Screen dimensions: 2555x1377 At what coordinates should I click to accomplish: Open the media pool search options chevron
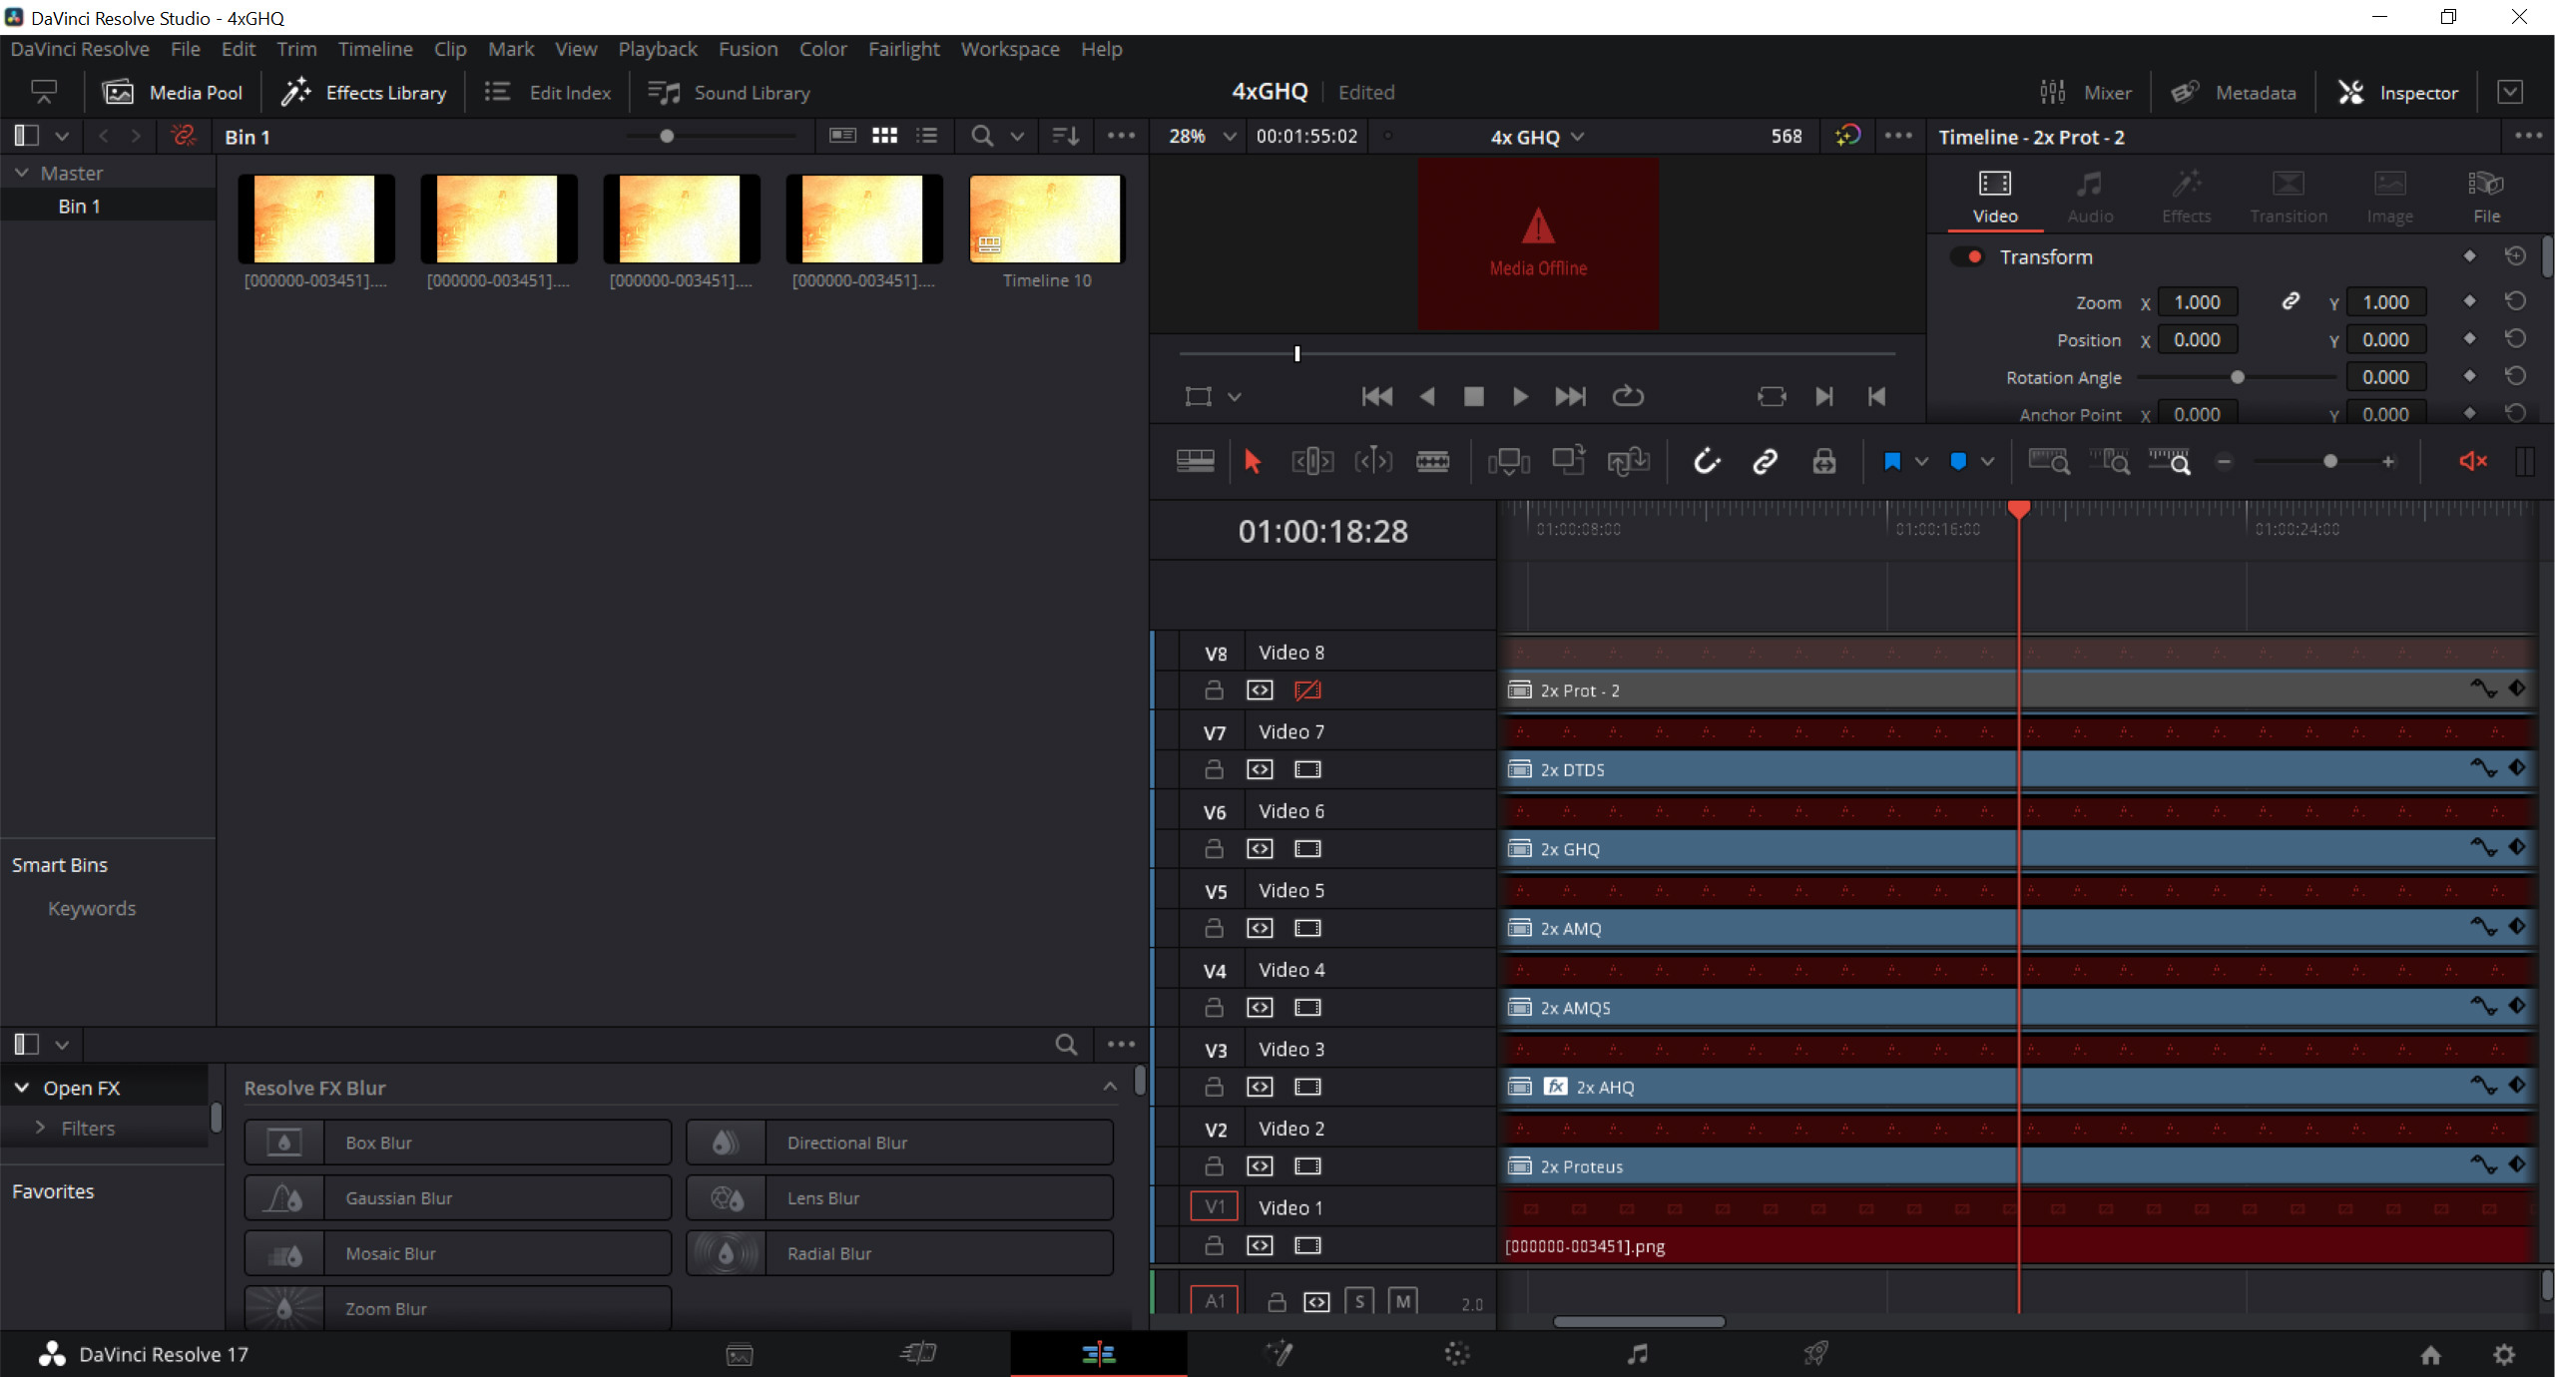(x=1017, y=137)
